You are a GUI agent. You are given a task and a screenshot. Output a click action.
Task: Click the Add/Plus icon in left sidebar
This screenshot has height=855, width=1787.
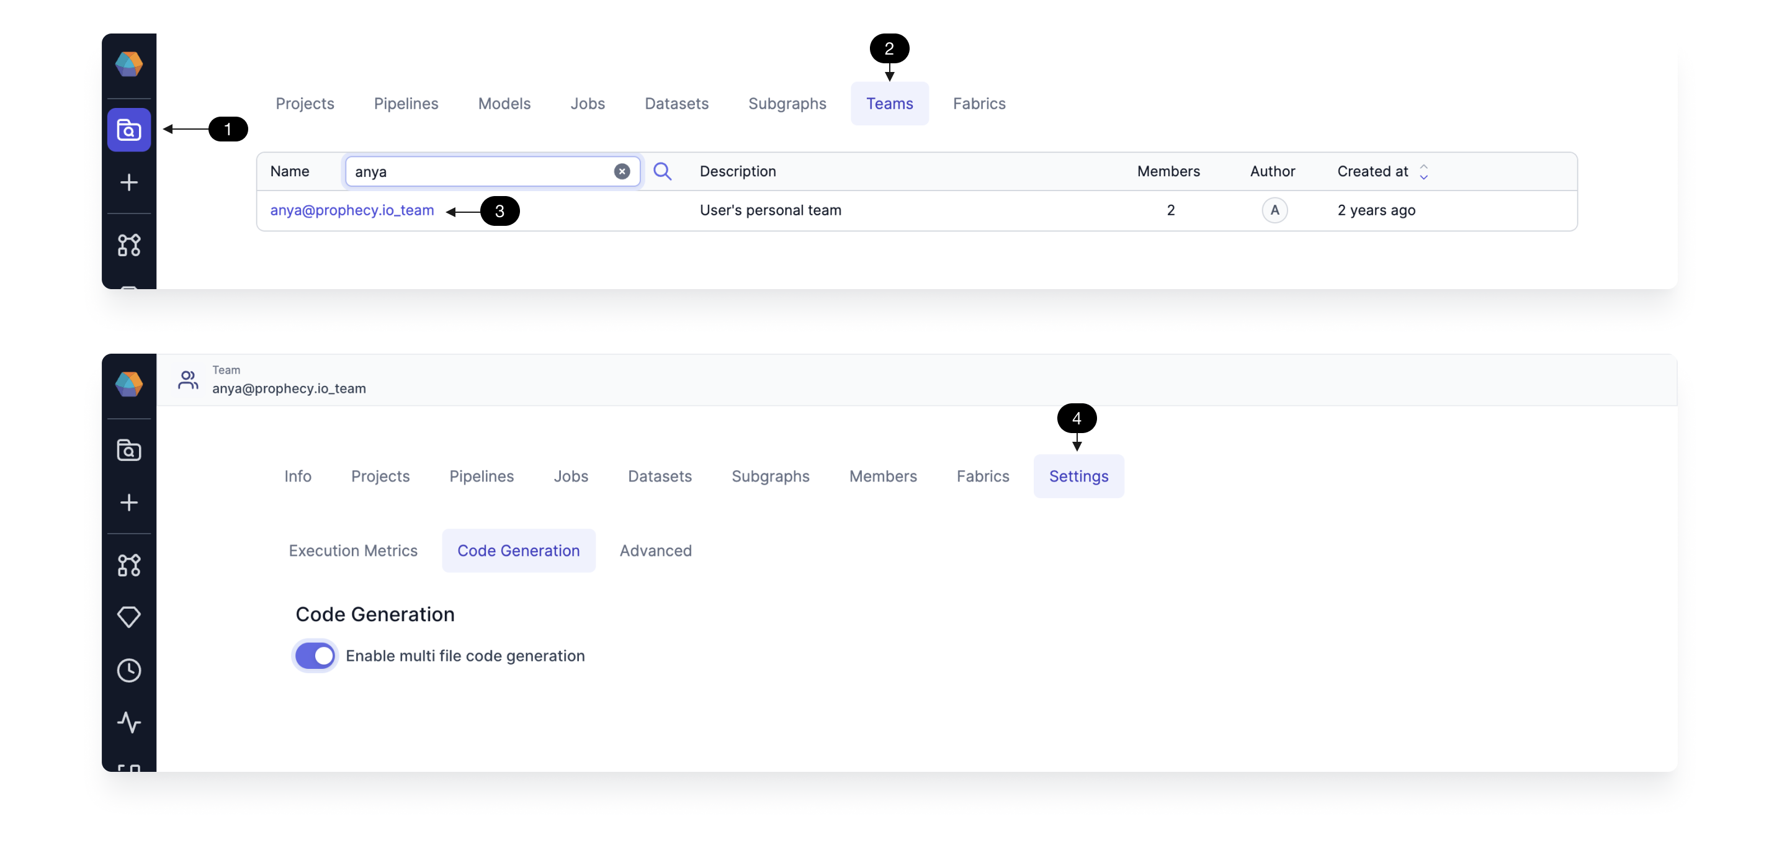(129, 181)
